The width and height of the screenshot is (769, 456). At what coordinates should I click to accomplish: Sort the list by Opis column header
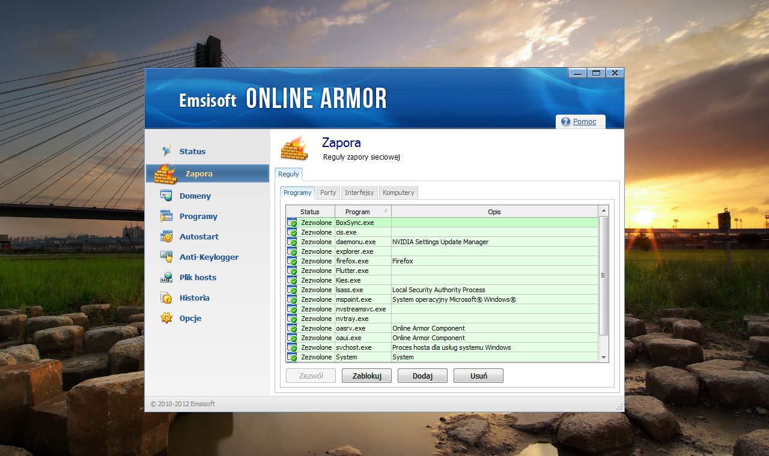coord(495,211)
